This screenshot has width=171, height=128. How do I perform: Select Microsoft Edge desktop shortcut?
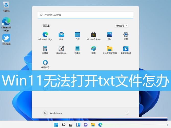6,24
